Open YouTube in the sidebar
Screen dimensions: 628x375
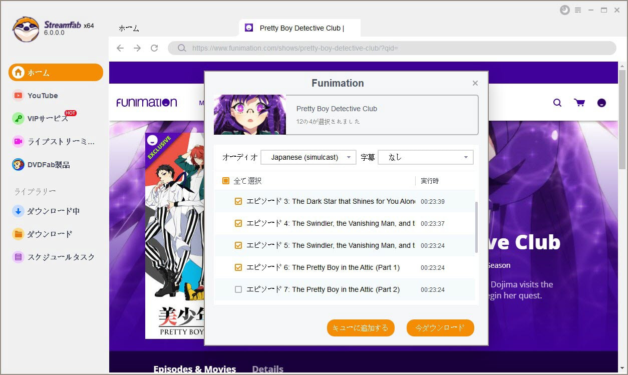43,96
